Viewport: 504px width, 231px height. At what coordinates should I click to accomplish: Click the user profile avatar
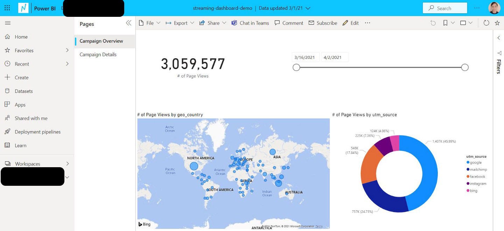click(x=494, y=8)
